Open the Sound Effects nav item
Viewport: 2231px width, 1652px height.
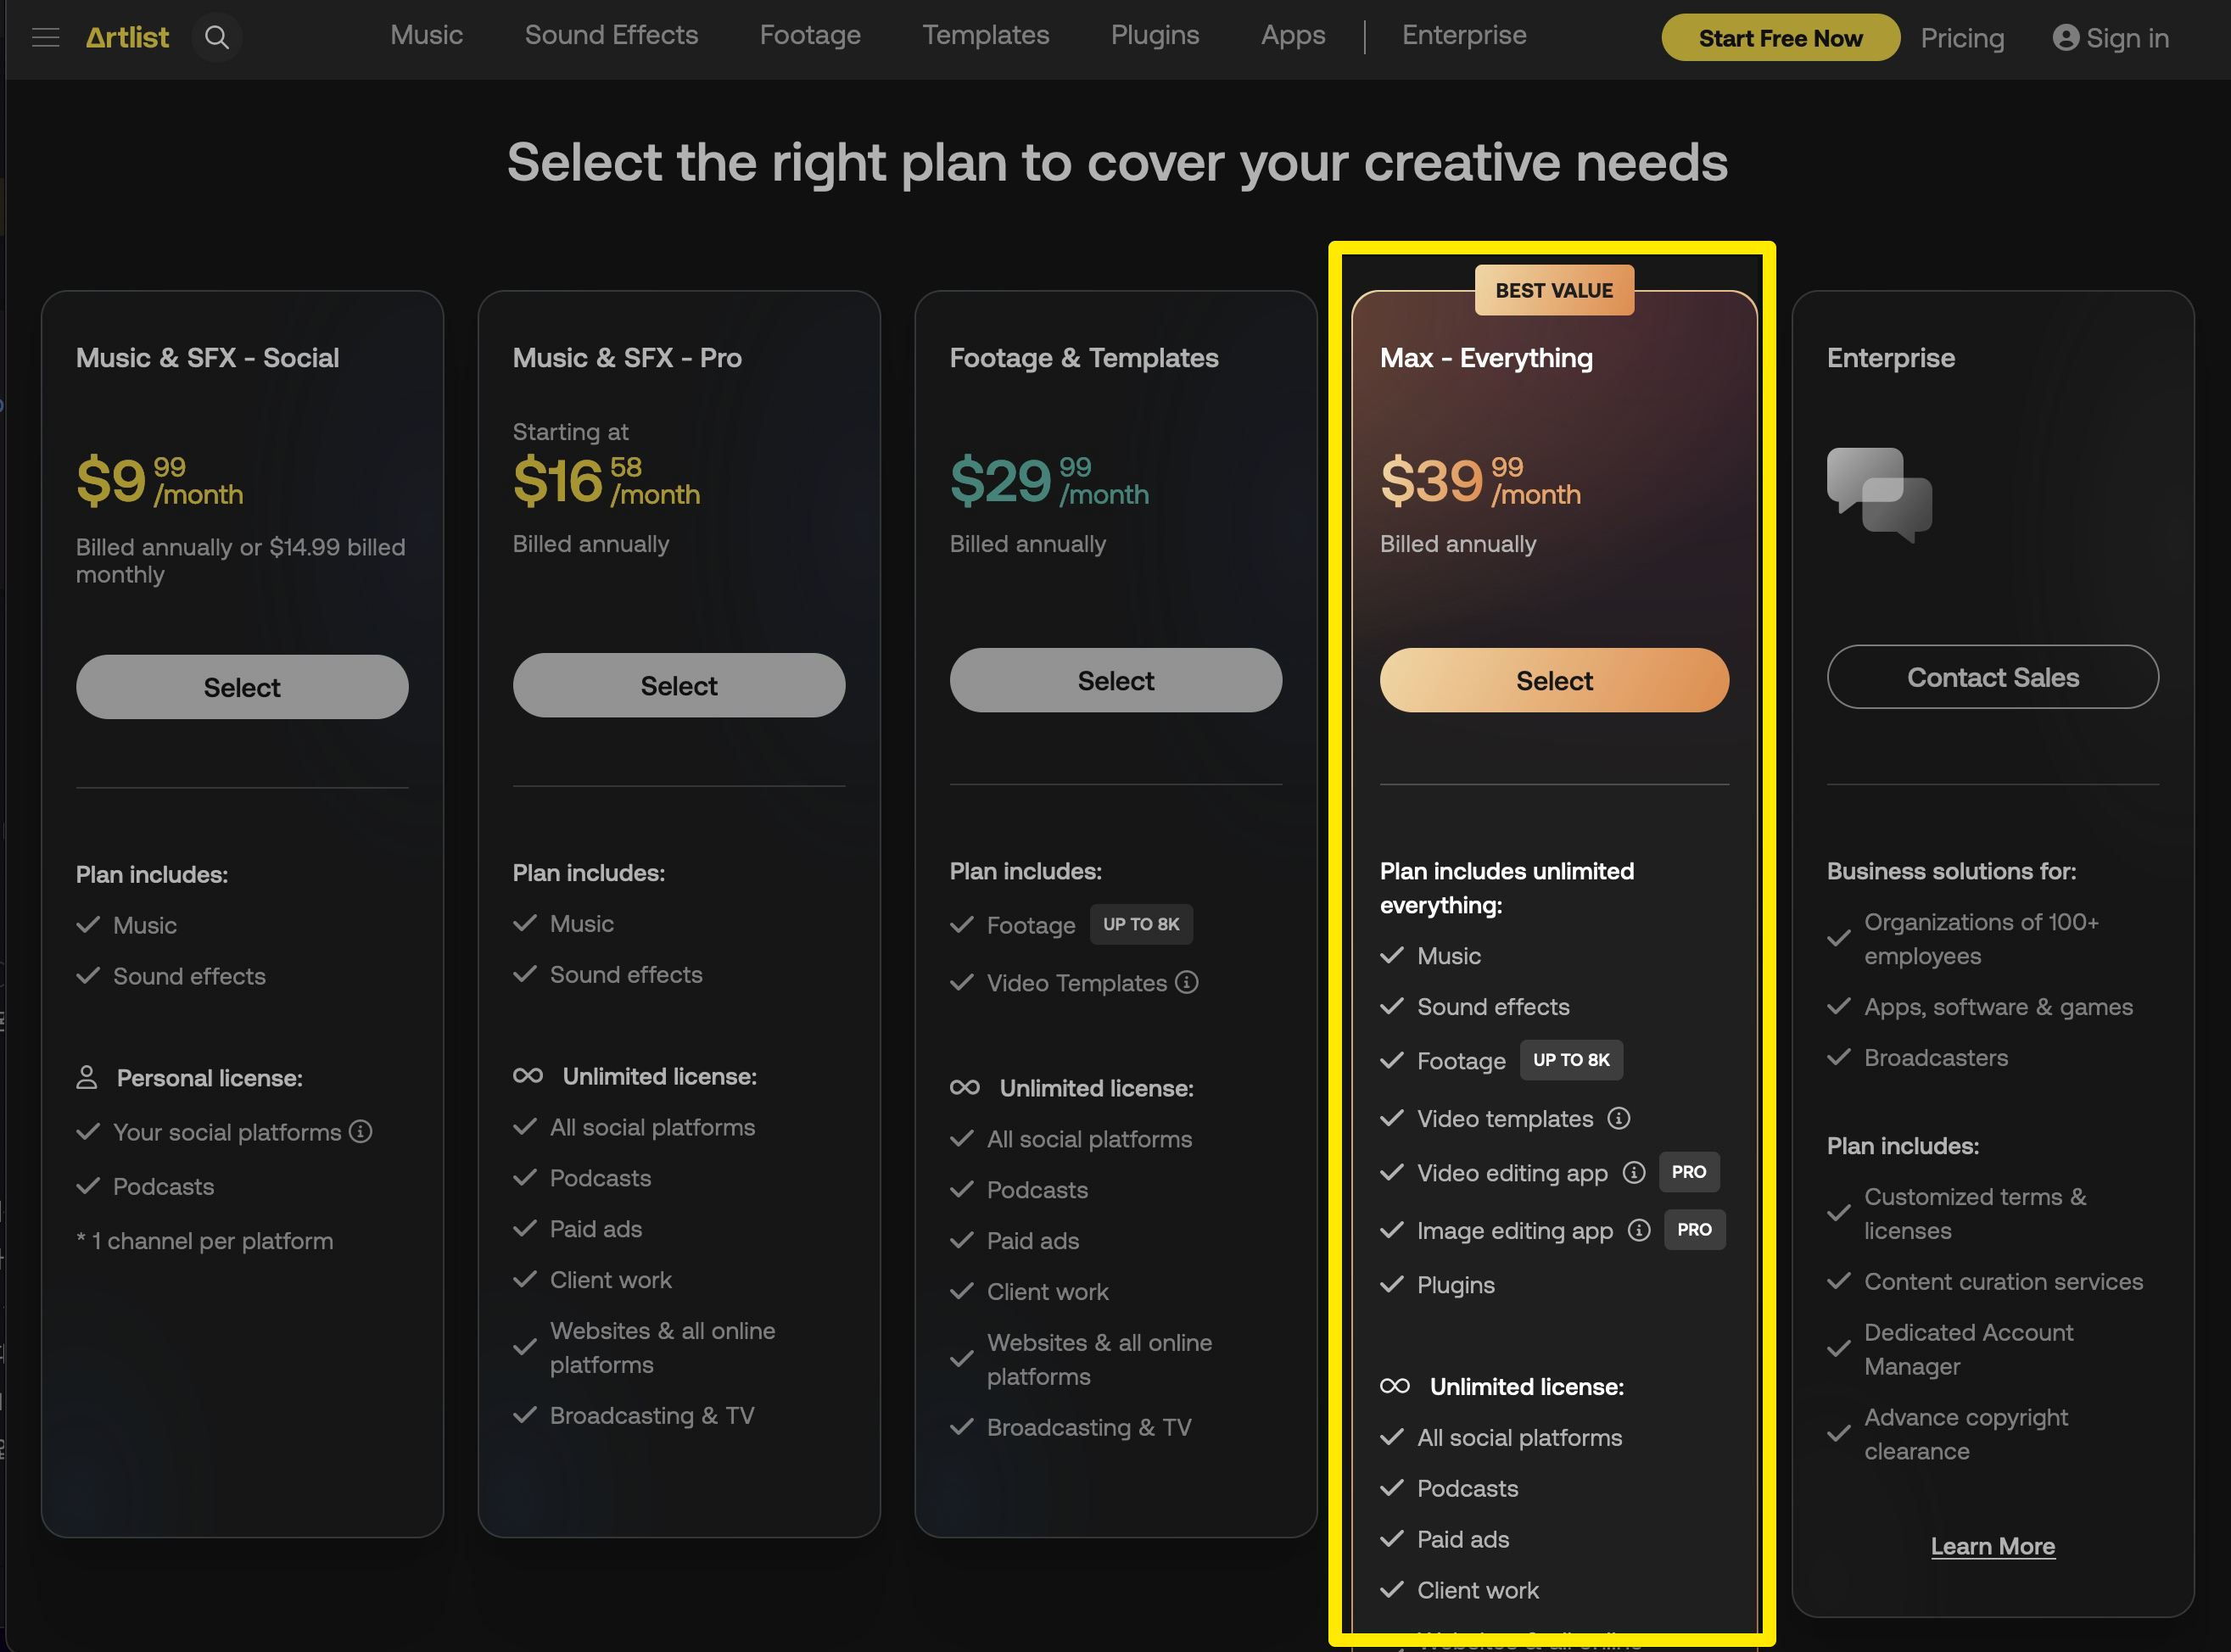(x=611, y=35)
